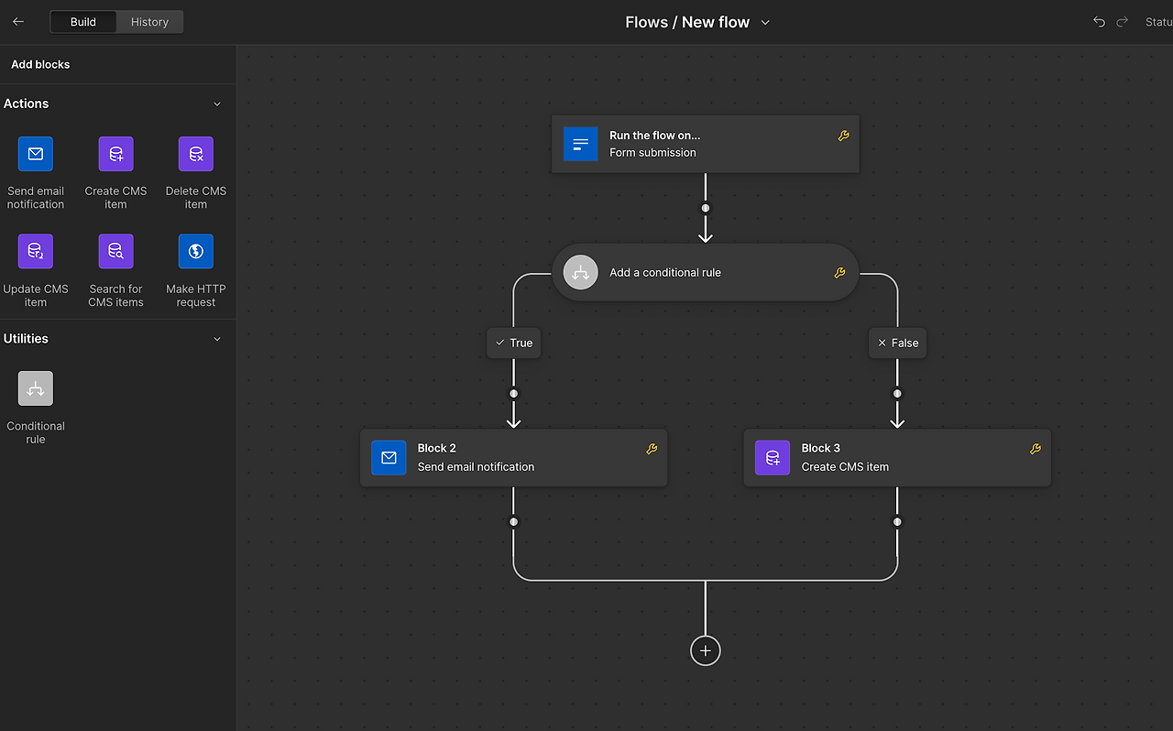Choose the Update CMS item action icon

(x=36, y=251)
